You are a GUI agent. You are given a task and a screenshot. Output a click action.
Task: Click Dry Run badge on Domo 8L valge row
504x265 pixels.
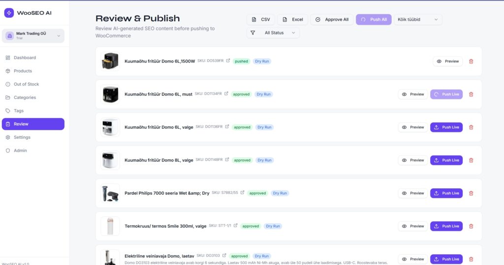pos(264,160)
